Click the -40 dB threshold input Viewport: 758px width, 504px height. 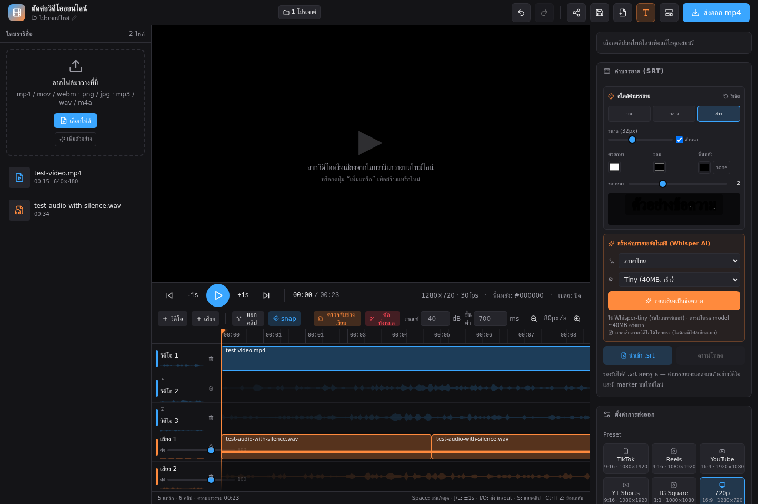coord(435,319)
